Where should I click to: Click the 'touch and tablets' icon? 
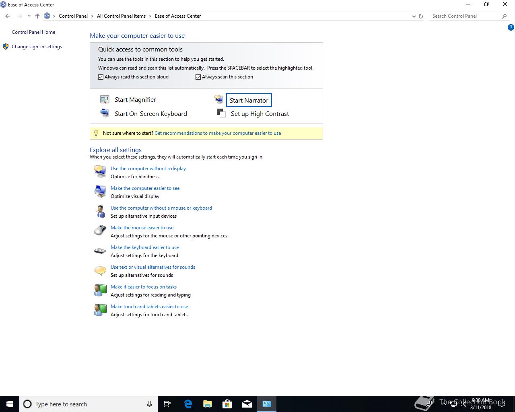(100, 310)
